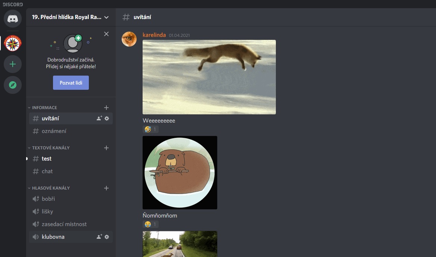The image size is (436, 257).
Task: Dismiss the invite friends banner
Action: click(106, 34)
